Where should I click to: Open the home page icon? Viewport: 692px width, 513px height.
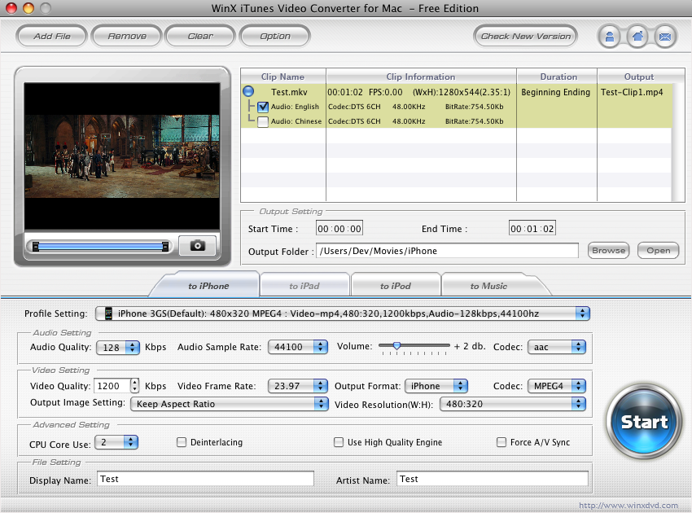637,37
